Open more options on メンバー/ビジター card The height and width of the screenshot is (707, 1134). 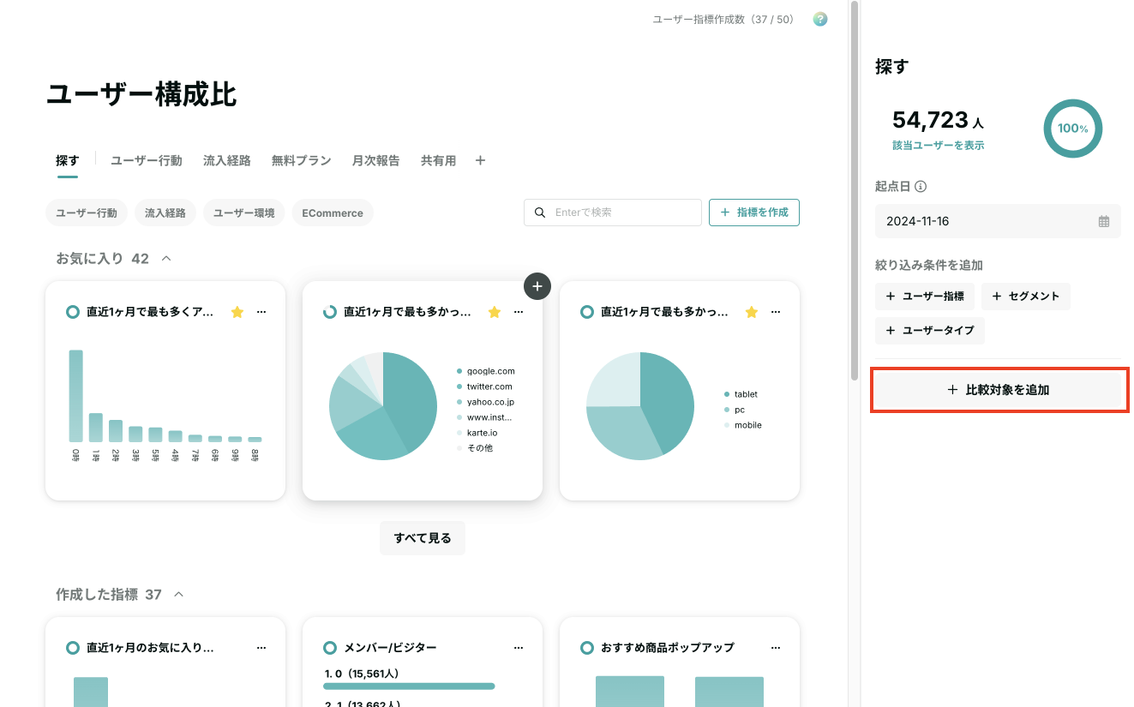(x=519, y=648)
